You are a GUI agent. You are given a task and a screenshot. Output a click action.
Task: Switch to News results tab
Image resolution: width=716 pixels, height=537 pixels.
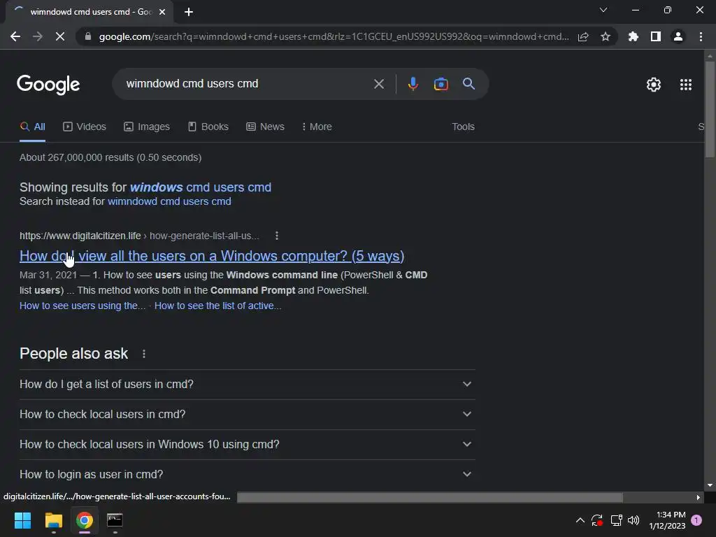pyautogui.click(x=265, y=127)
